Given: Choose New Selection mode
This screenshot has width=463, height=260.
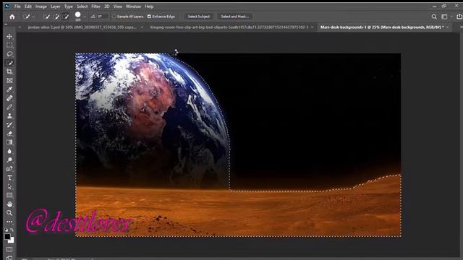Looking at the screenshot, I should pos(46,17).
